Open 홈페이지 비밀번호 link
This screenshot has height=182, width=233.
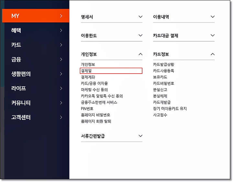pos(95,115)
